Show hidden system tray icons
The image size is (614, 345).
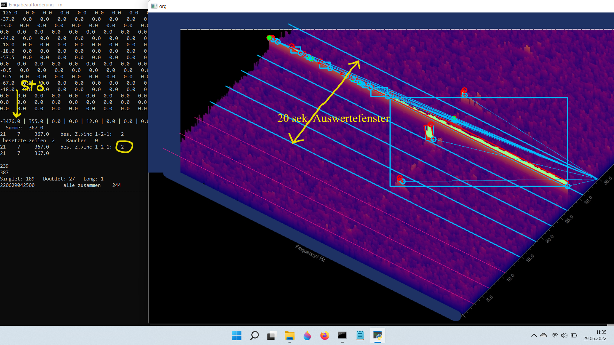click(x=534, y=335)
